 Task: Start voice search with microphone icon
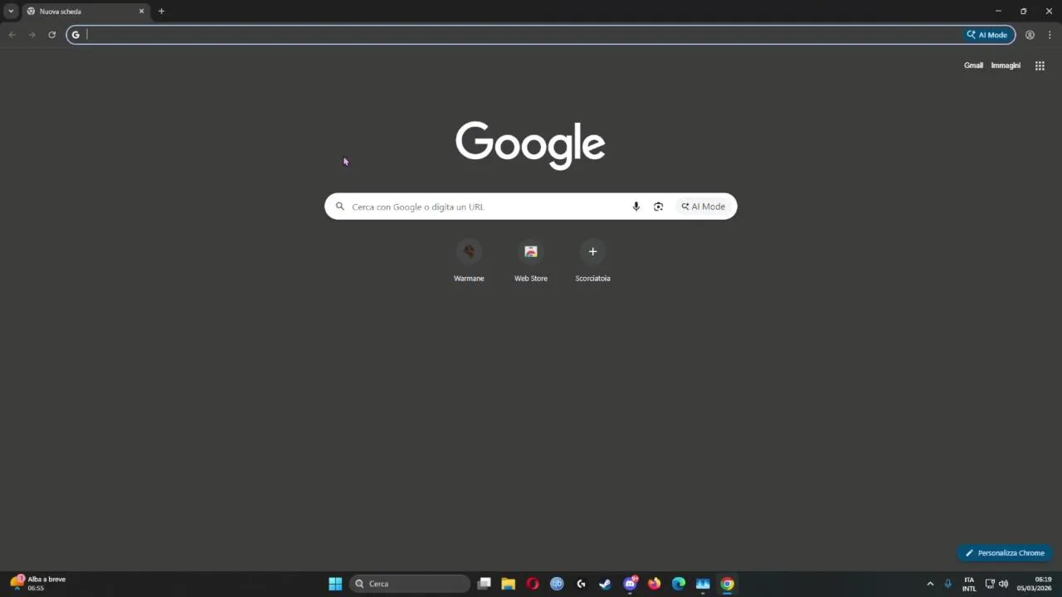(x=636, y=206)
